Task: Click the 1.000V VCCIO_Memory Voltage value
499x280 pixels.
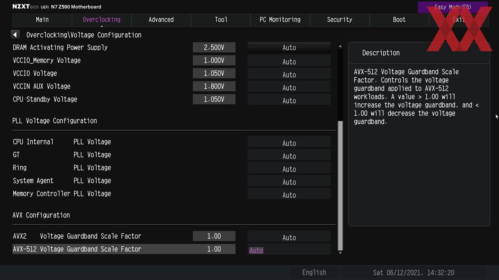Action: (x=214, y=60)
